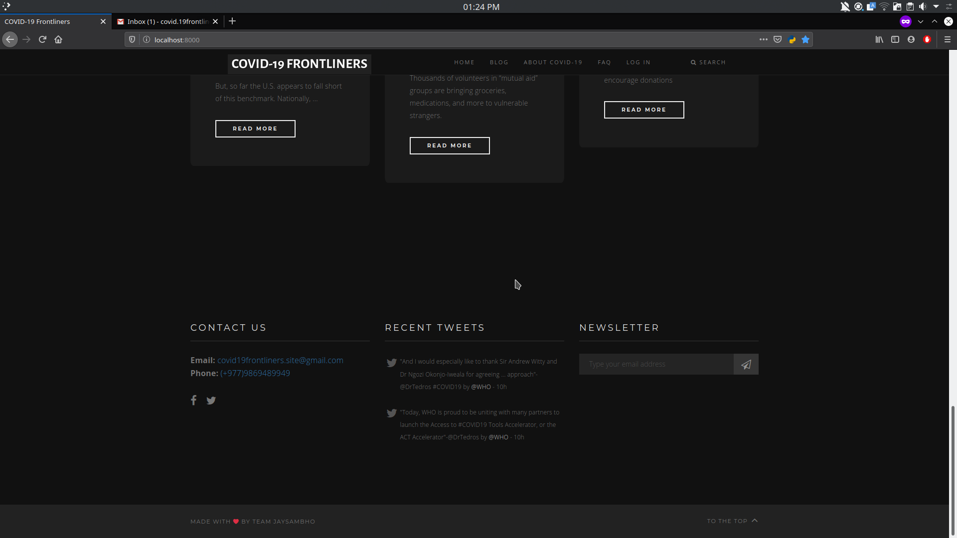Reload the page with the refresh icon
Screen dimensions: 957x538
coord(42,39)
